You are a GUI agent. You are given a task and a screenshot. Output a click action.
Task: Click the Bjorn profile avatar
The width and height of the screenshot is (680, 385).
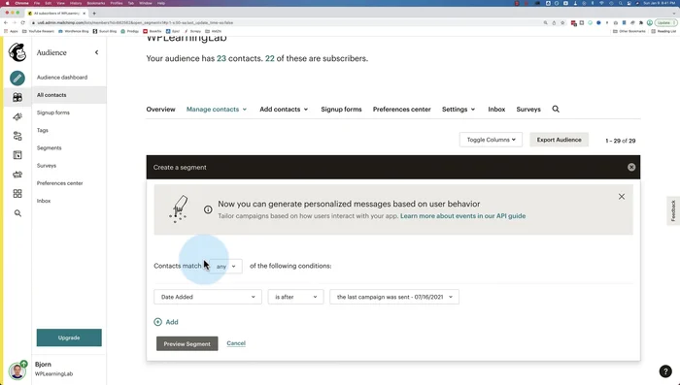coord(17,370)
